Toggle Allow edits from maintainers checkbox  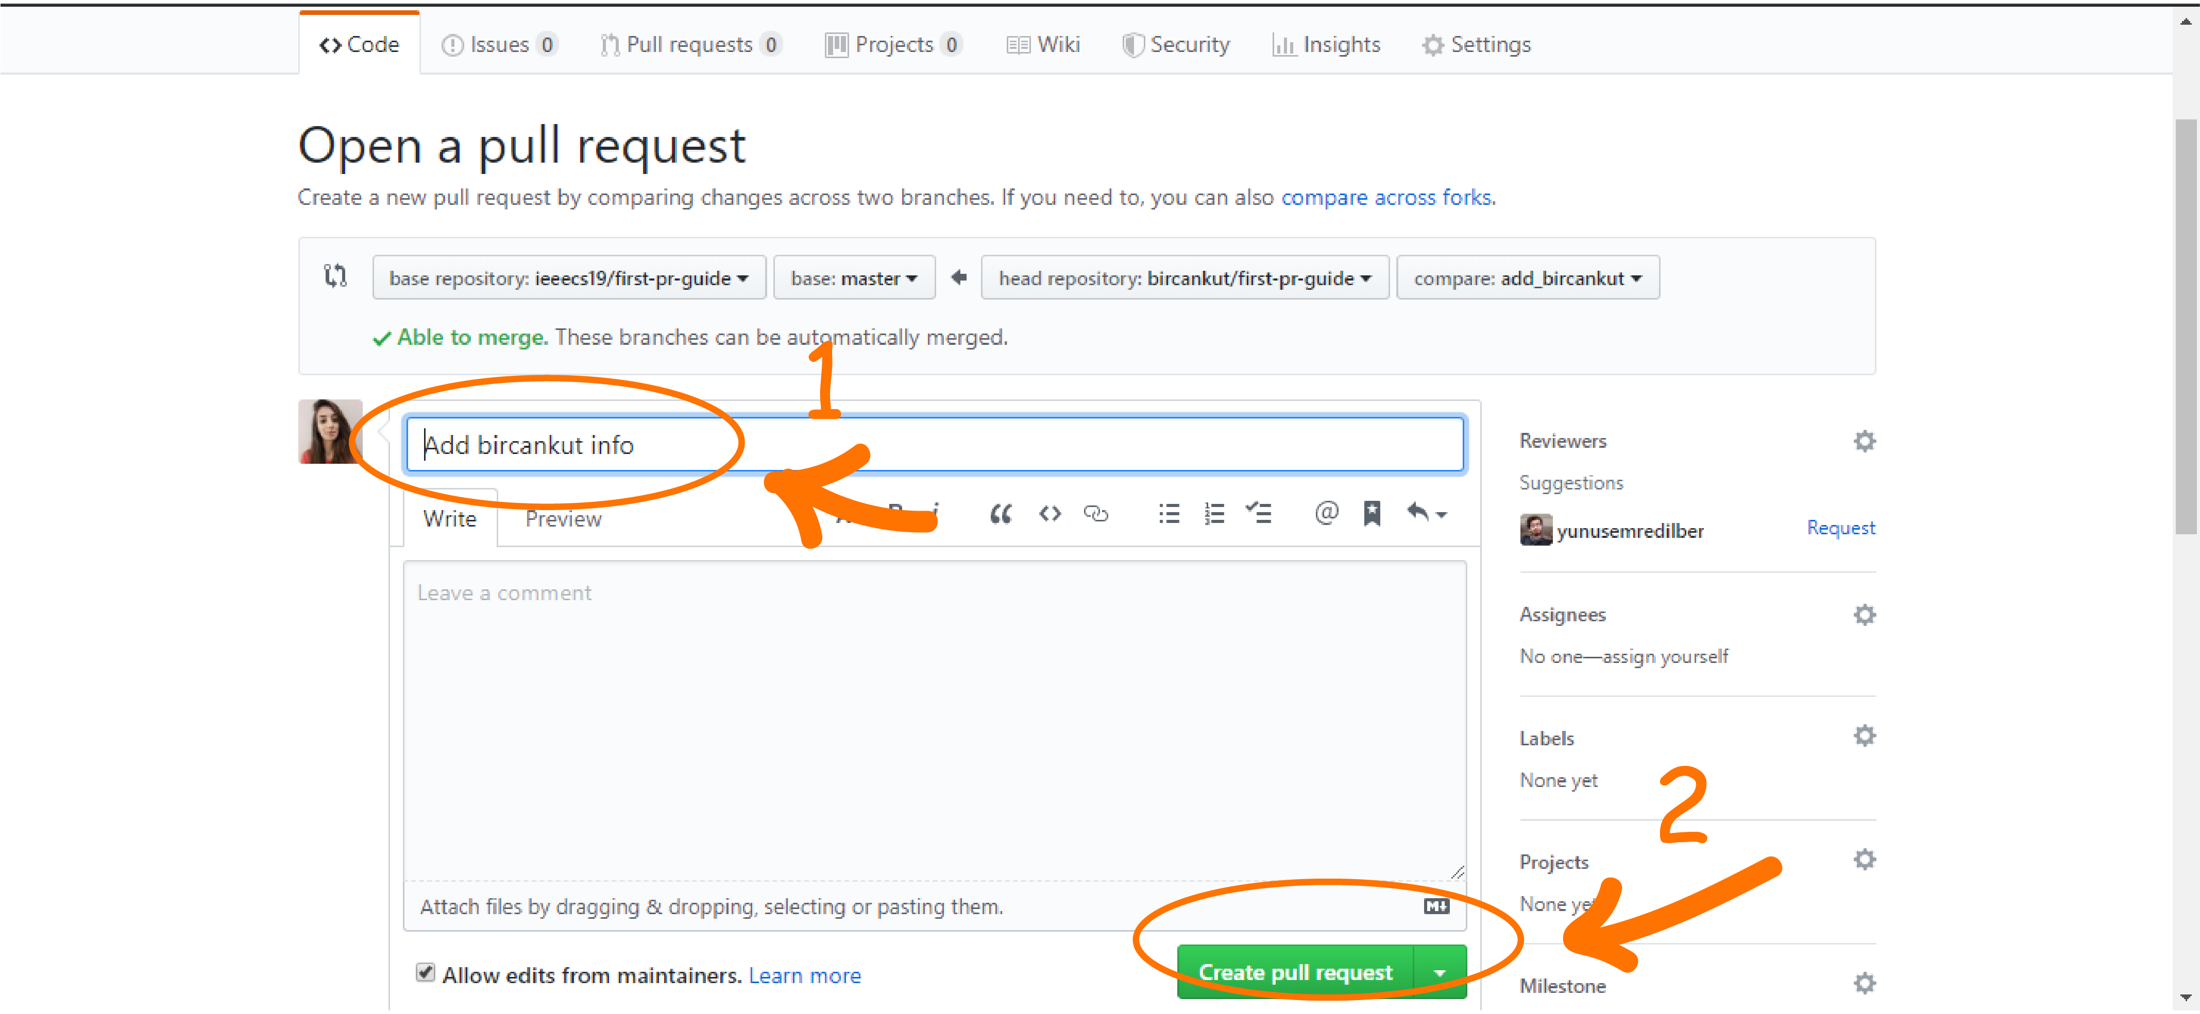click(x=425, y=973)
